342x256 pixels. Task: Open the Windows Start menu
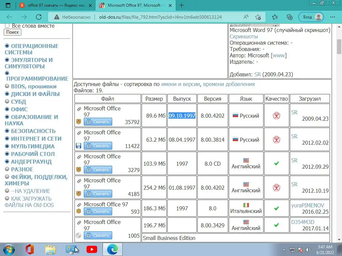(x=9, y=249)
